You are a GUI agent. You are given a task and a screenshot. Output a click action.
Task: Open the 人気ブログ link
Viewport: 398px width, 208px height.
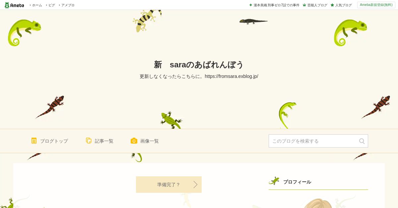tap(343, 5)
